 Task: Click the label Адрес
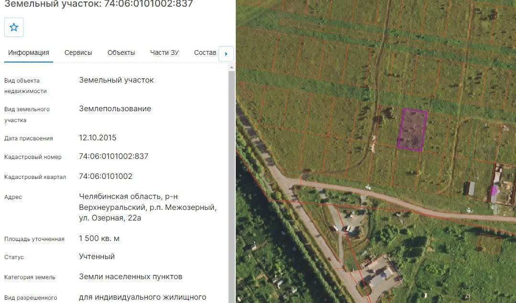[x=13, y=197]
